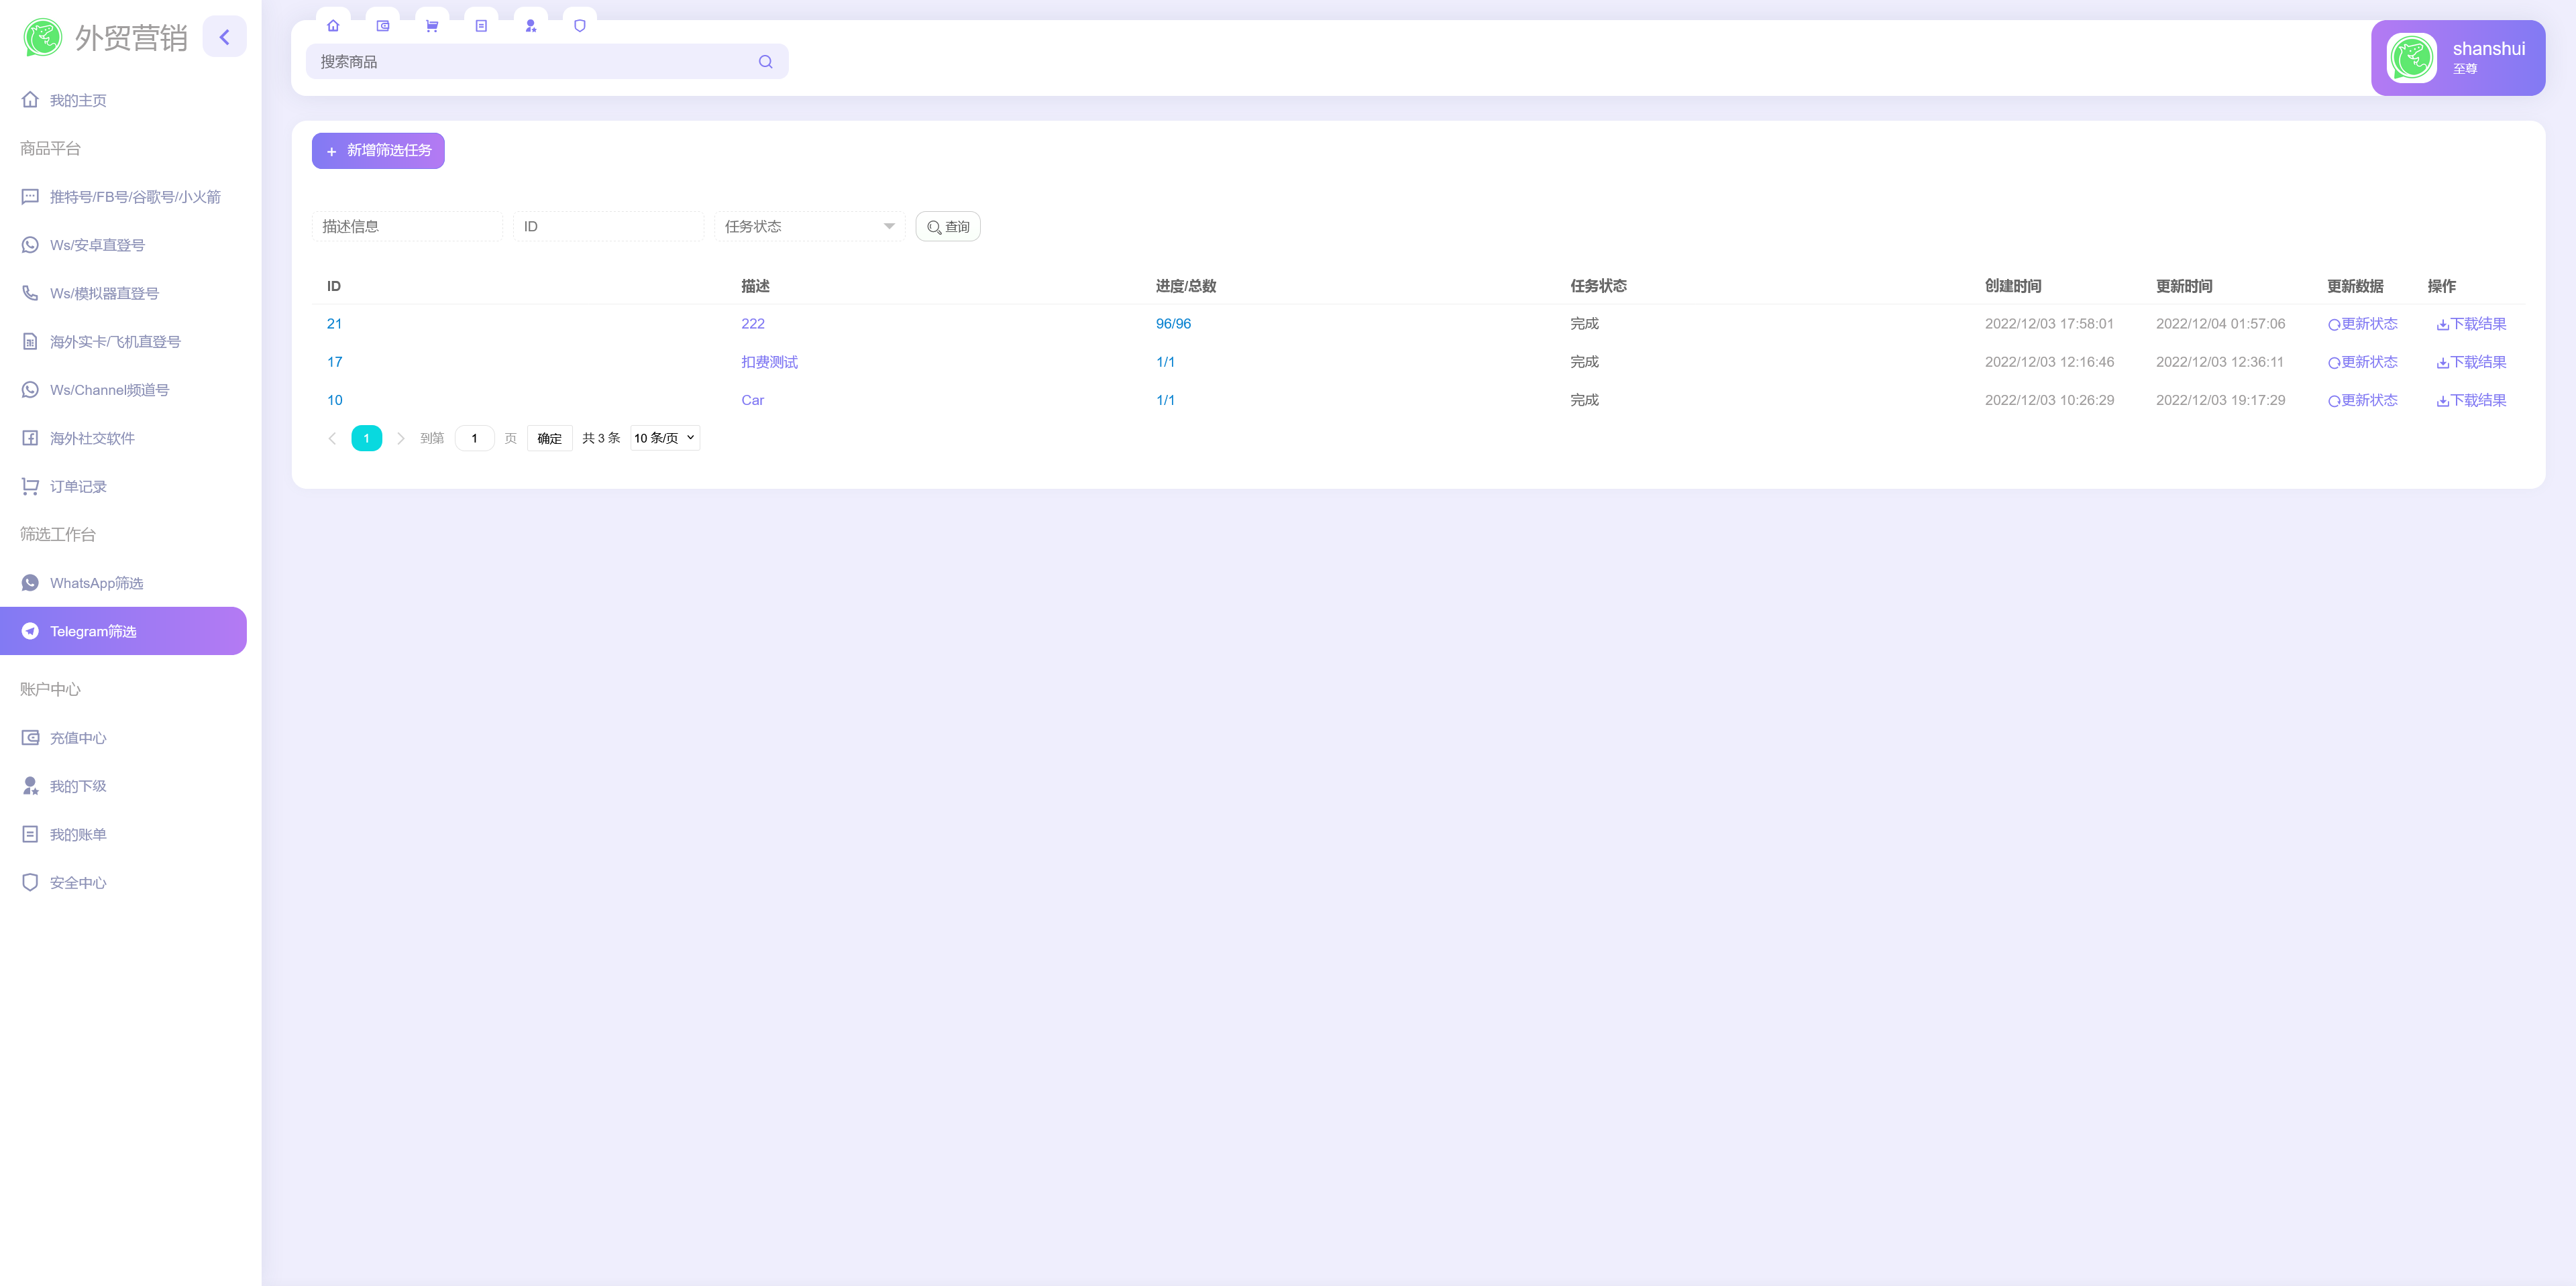This screenshot has height=1286, width=2576.
Task: Change page size with 10条/页 dropdown
Action: [x=663, y=438]
